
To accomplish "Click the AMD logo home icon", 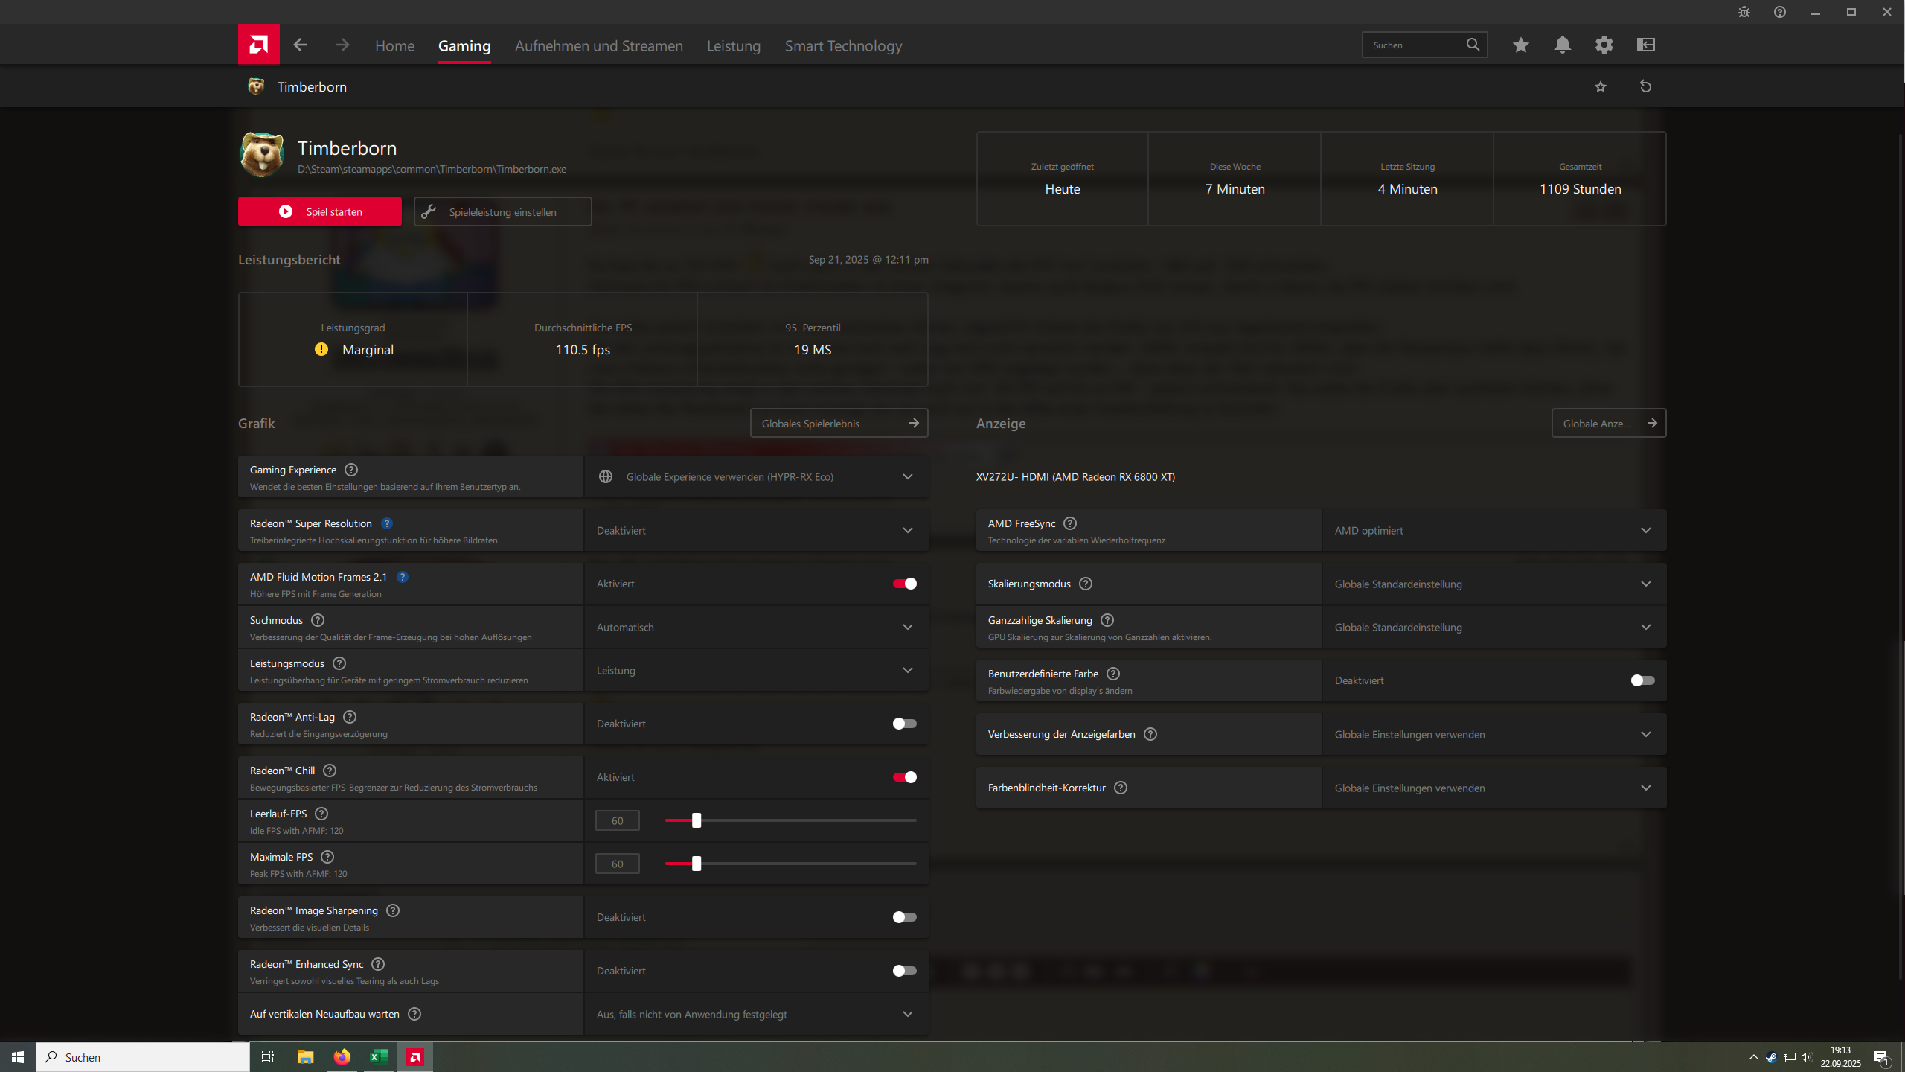I will (258, 45).
